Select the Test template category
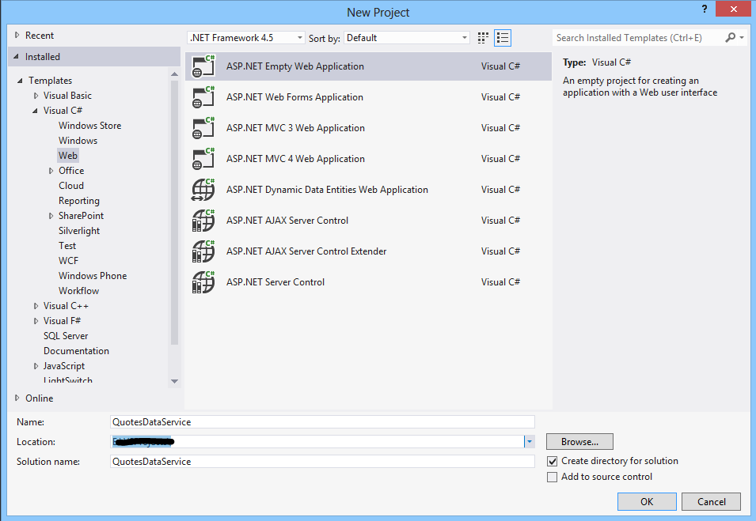The height and width of the screenshot is (521, 756). click(67, 246)
